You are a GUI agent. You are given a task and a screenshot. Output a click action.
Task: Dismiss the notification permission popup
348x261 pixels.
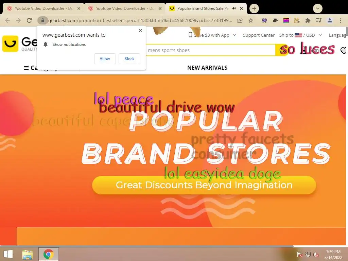140,31
